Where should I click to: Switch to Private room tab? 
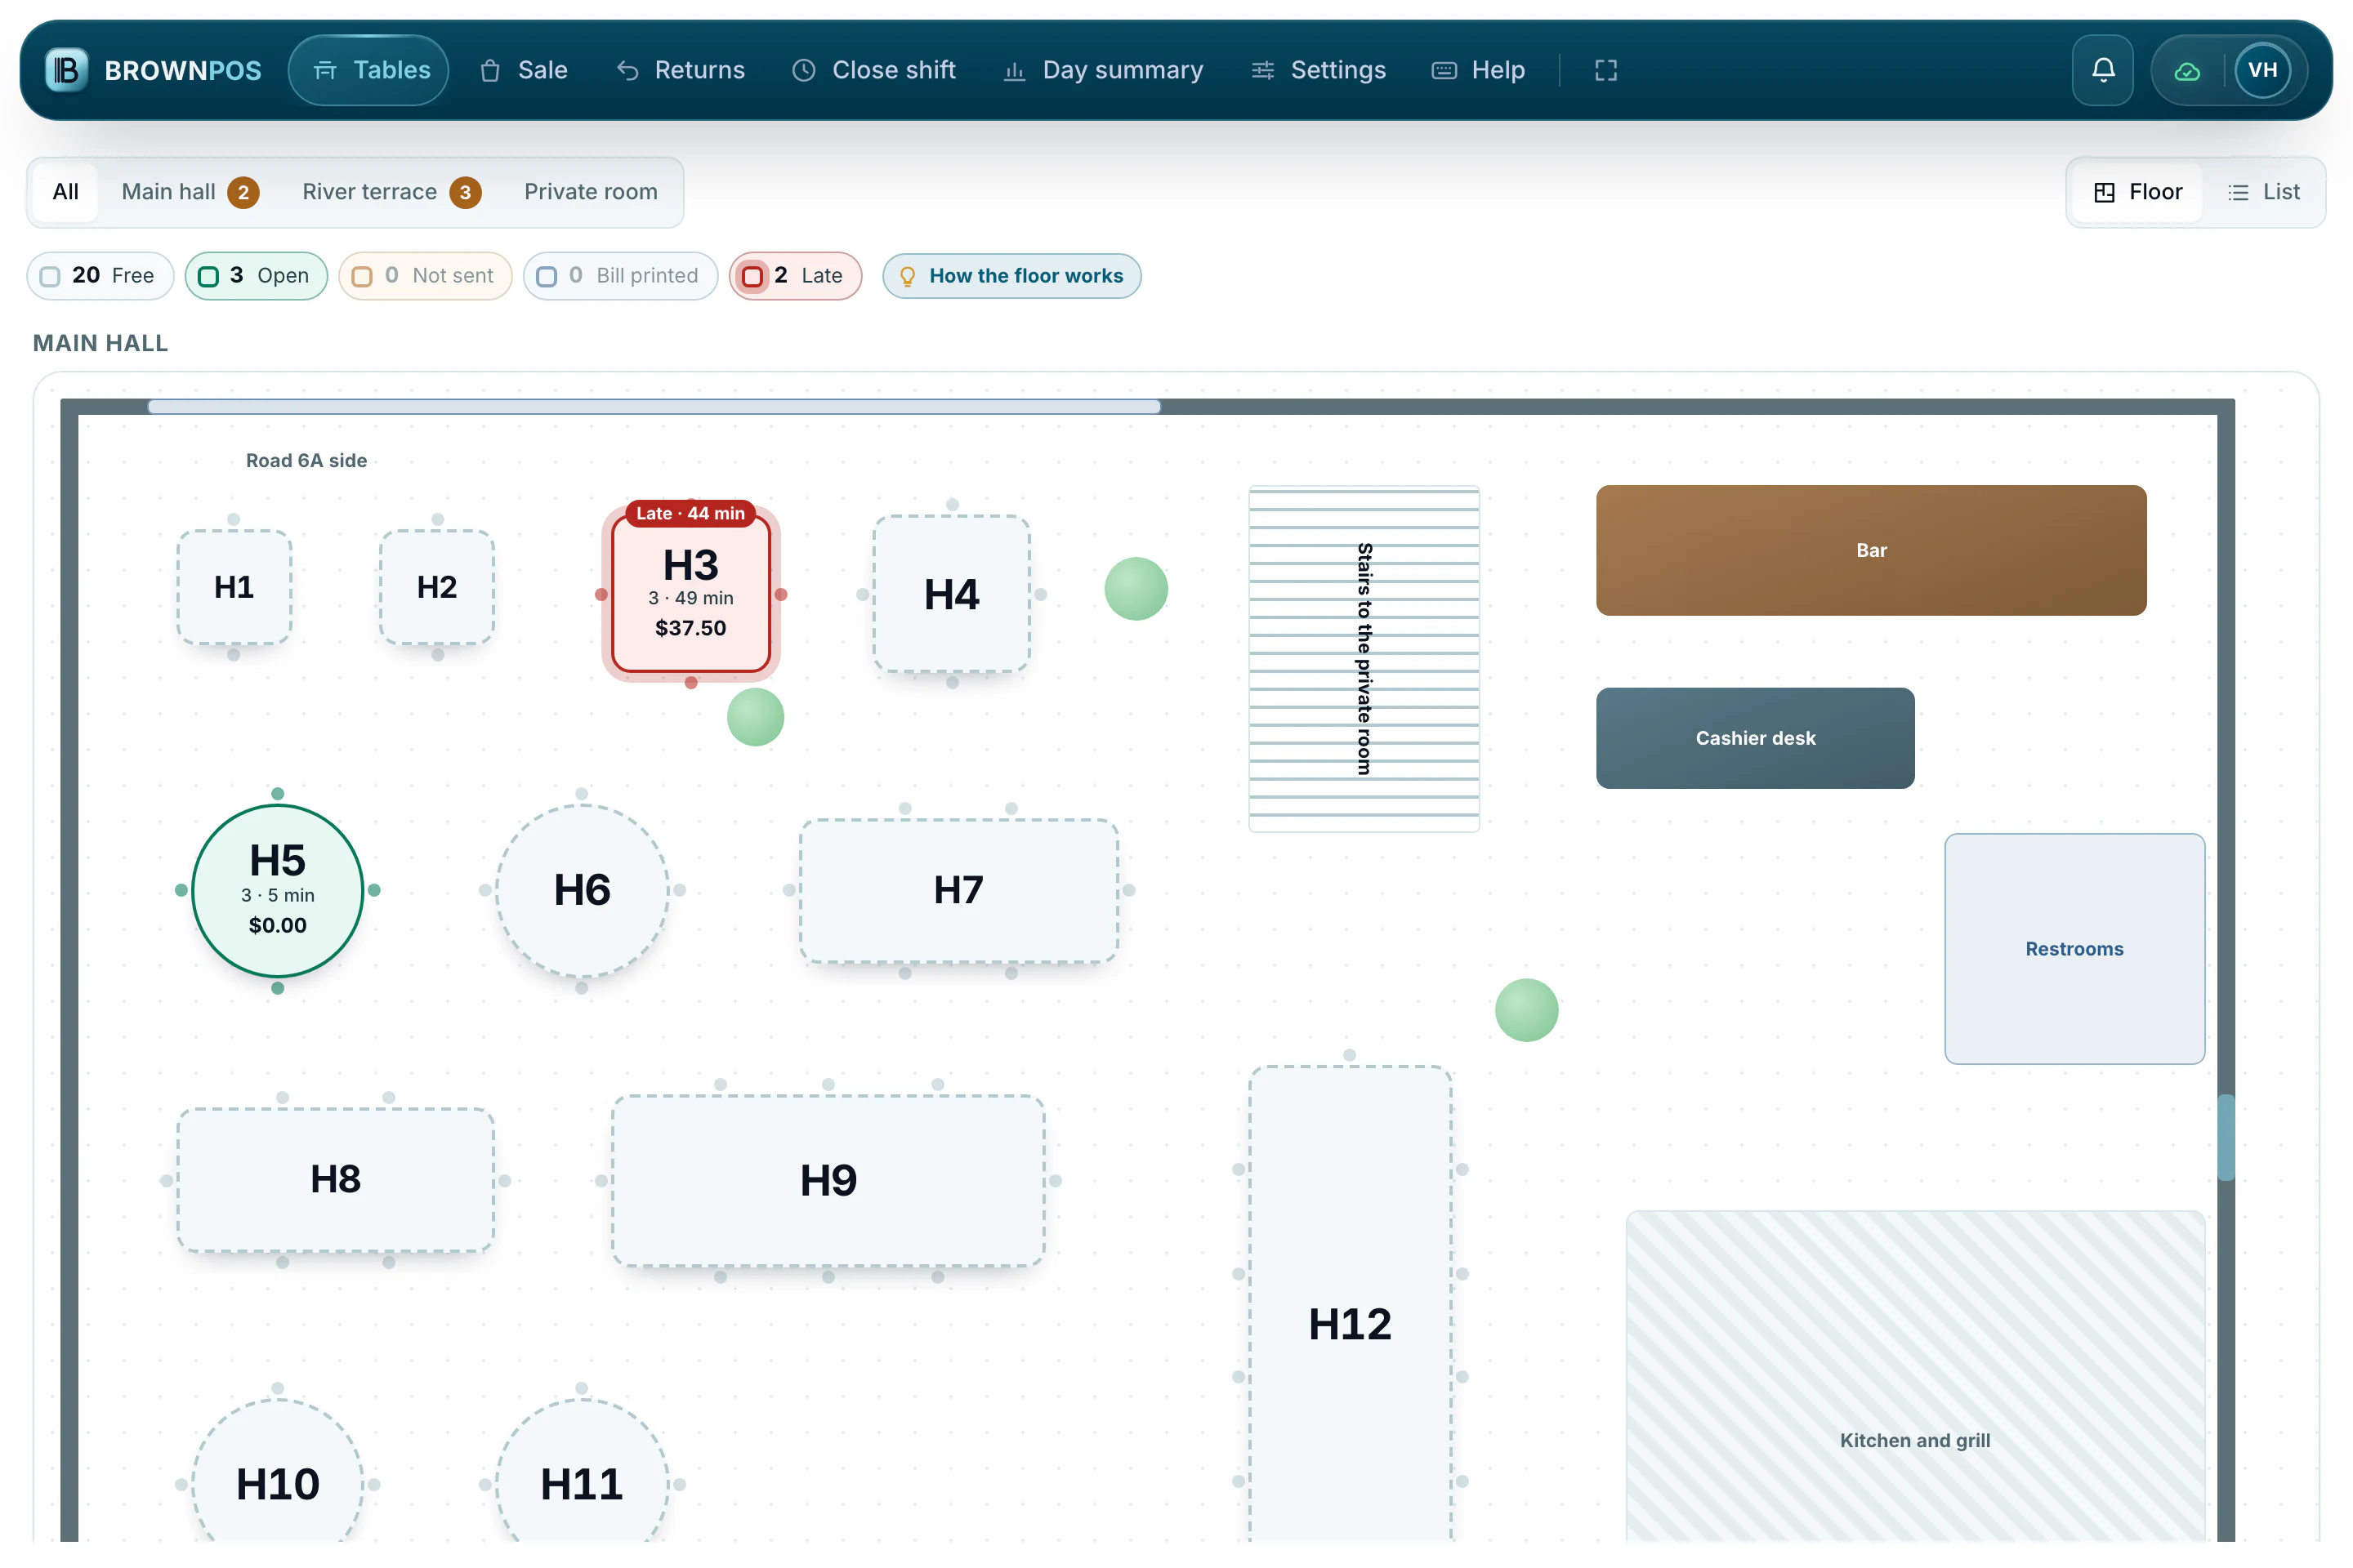click(x=592, y=192)
